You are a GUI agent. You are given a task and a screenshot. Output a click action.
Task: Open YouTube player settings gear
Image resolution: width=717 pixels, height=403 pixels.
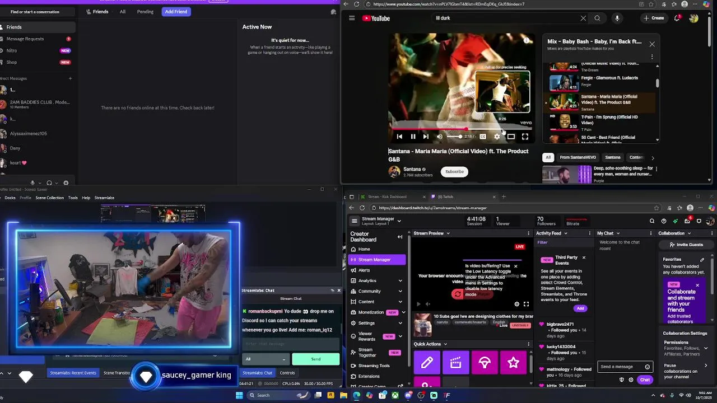[497, 137]
